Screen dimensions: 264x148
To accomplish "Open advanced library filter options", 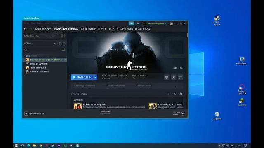I will point(63,49).
